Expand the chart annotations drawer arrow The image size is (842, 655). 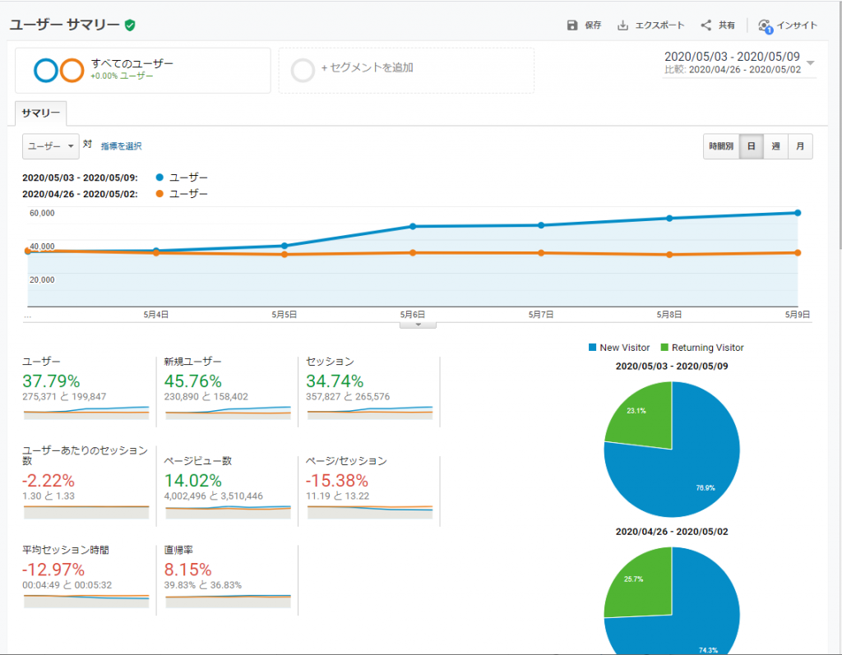coord(418,325)
